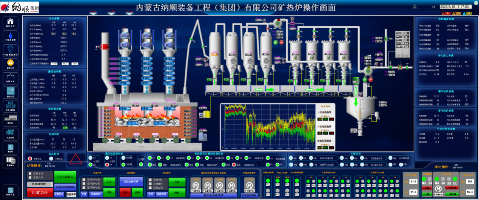Open the home page sidebar icon
479x200 pixels.
point(10,23)
